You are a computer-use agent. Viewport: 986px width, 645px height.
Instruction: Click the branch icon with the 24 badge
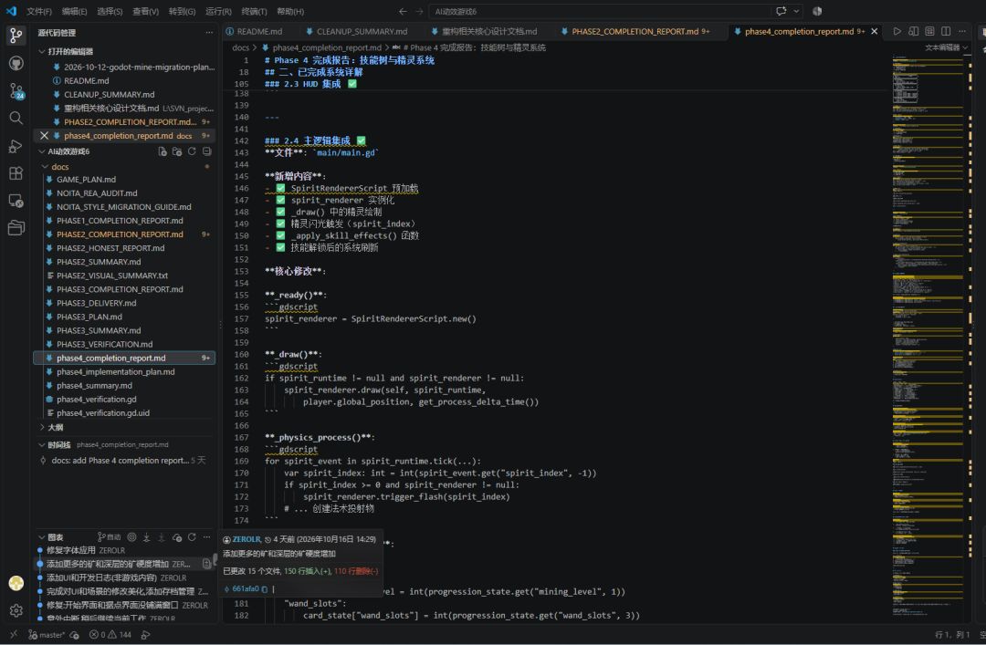tap(16, 91)
